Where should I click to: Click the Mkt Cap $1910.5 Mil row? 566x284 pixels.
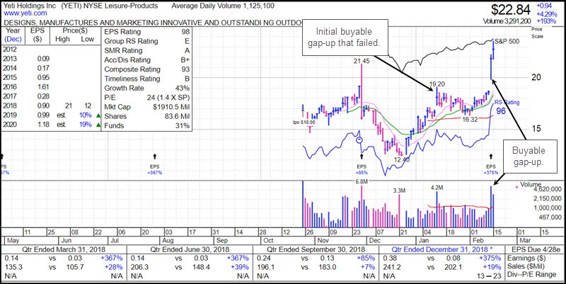click(147, 107)
